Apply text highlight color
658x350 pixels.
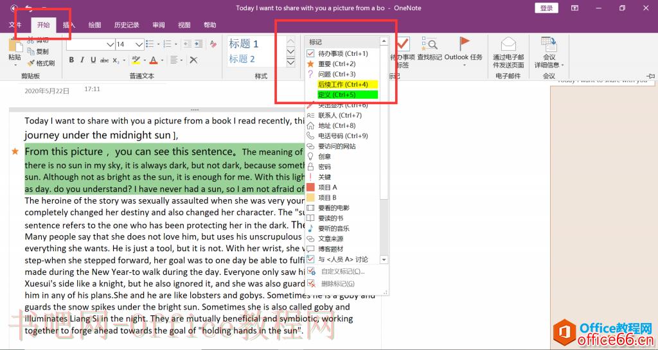(136, 60)
